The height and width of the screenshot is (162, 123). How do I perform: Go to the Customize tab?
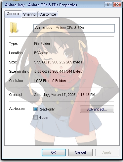pos(48,14)
